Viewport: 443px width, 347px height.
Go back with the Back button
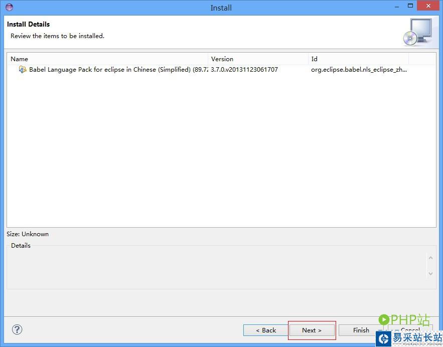click(x=265, y=330)
